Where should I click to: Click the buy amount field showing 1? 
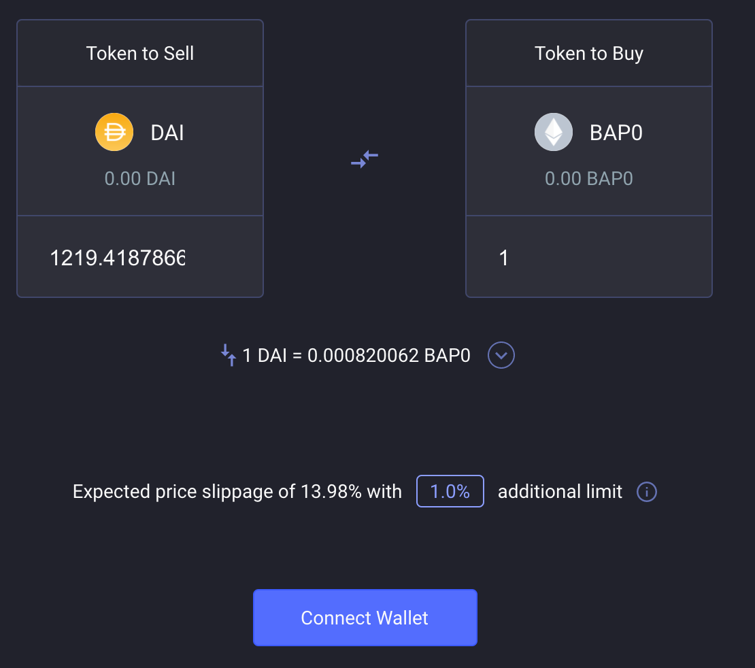click(588, 258)
